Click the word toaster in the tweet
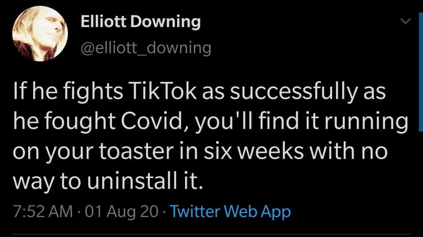423x237 pixels. pyautogui.click(x=136, y=151)
